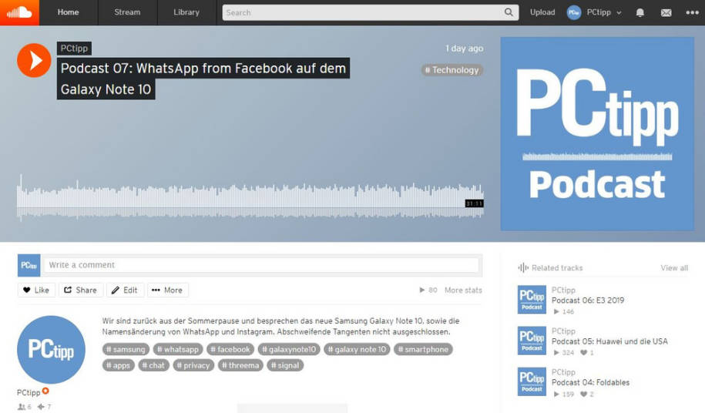The width and height of the screenshot is (705, 413).
Task: Click the Related tracks heading
Action: tap(557, 268)
